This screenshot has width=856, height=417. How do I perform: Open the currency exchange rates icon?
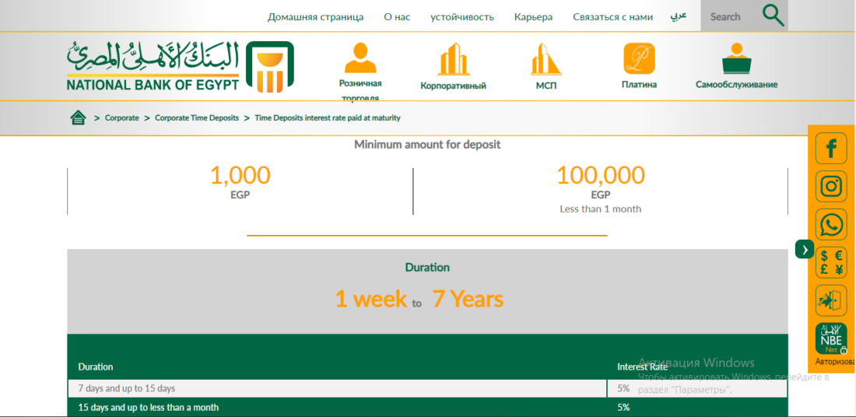tap(831, 262)
